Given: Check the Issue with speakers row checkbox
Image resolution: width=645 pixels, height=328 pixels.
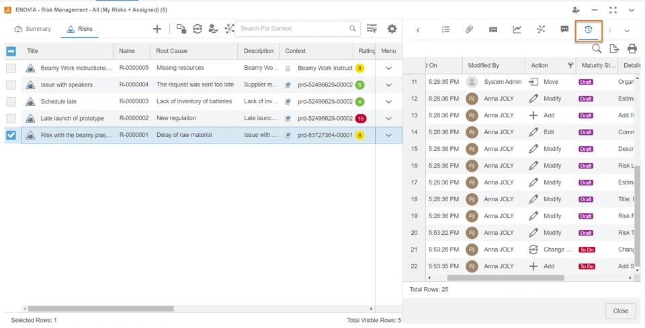Looking at the screenshot, I should 11,85.
